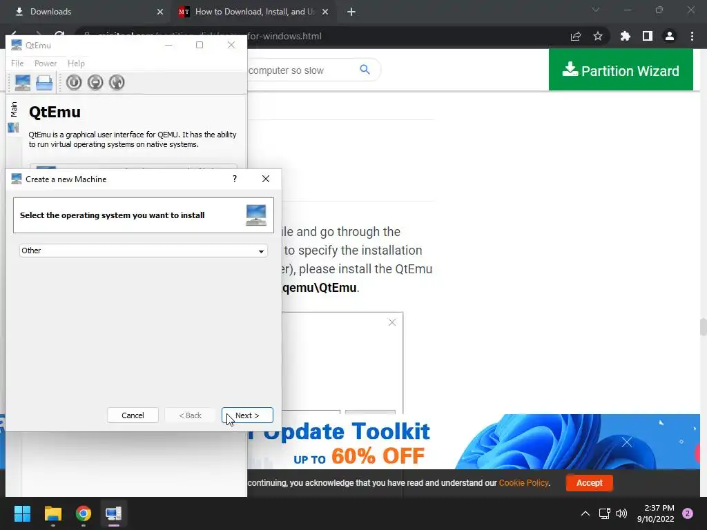
Task: Click the stop machine toolbar icon in QtEmu
Action: pos(95,83)
